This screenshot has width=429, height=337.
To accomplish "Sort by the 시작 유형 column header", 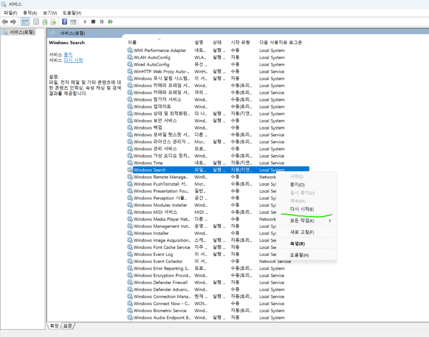I will [240, 42].
